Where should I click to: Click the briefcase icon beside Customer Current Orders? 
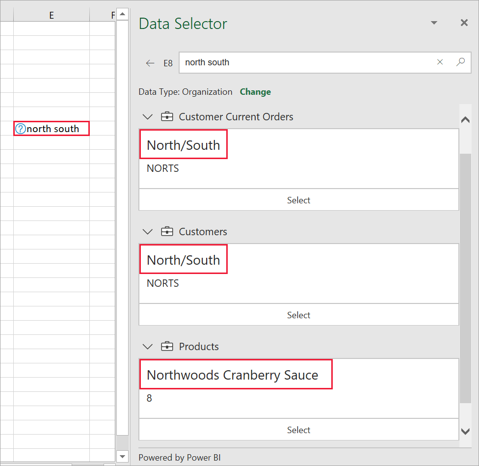click(x=167, y=116)
